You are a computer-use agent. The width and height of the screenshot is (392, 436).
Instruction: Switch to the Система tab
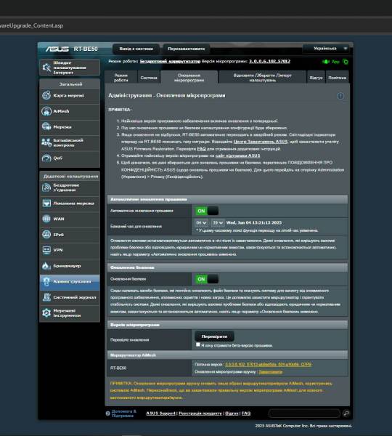pos(149,78)
